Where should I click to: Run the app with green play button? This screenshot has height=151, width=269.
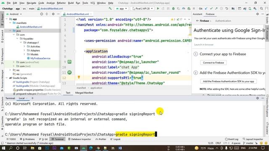[158, 8]
